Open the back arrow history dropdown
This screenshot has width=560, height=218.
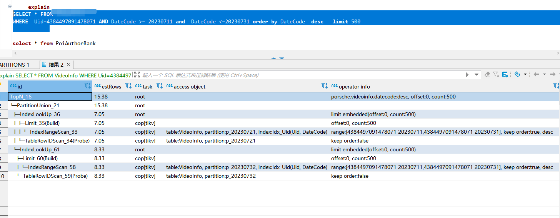click(x=544, y=75)
